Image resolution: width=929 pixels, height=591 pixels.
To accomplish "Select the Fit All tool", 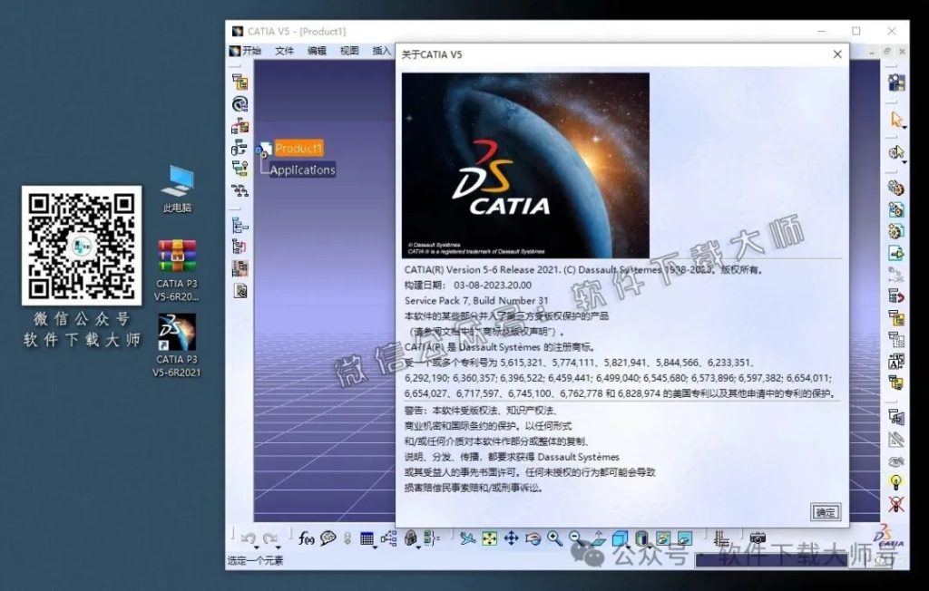I will 489,538.
